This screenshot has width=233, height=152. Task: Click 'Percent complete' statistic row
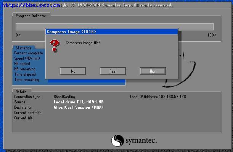(29, 53)
